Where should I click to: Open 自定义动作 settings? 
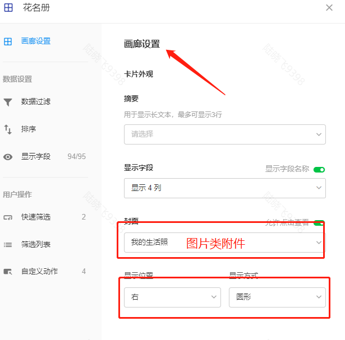(40, 271)
